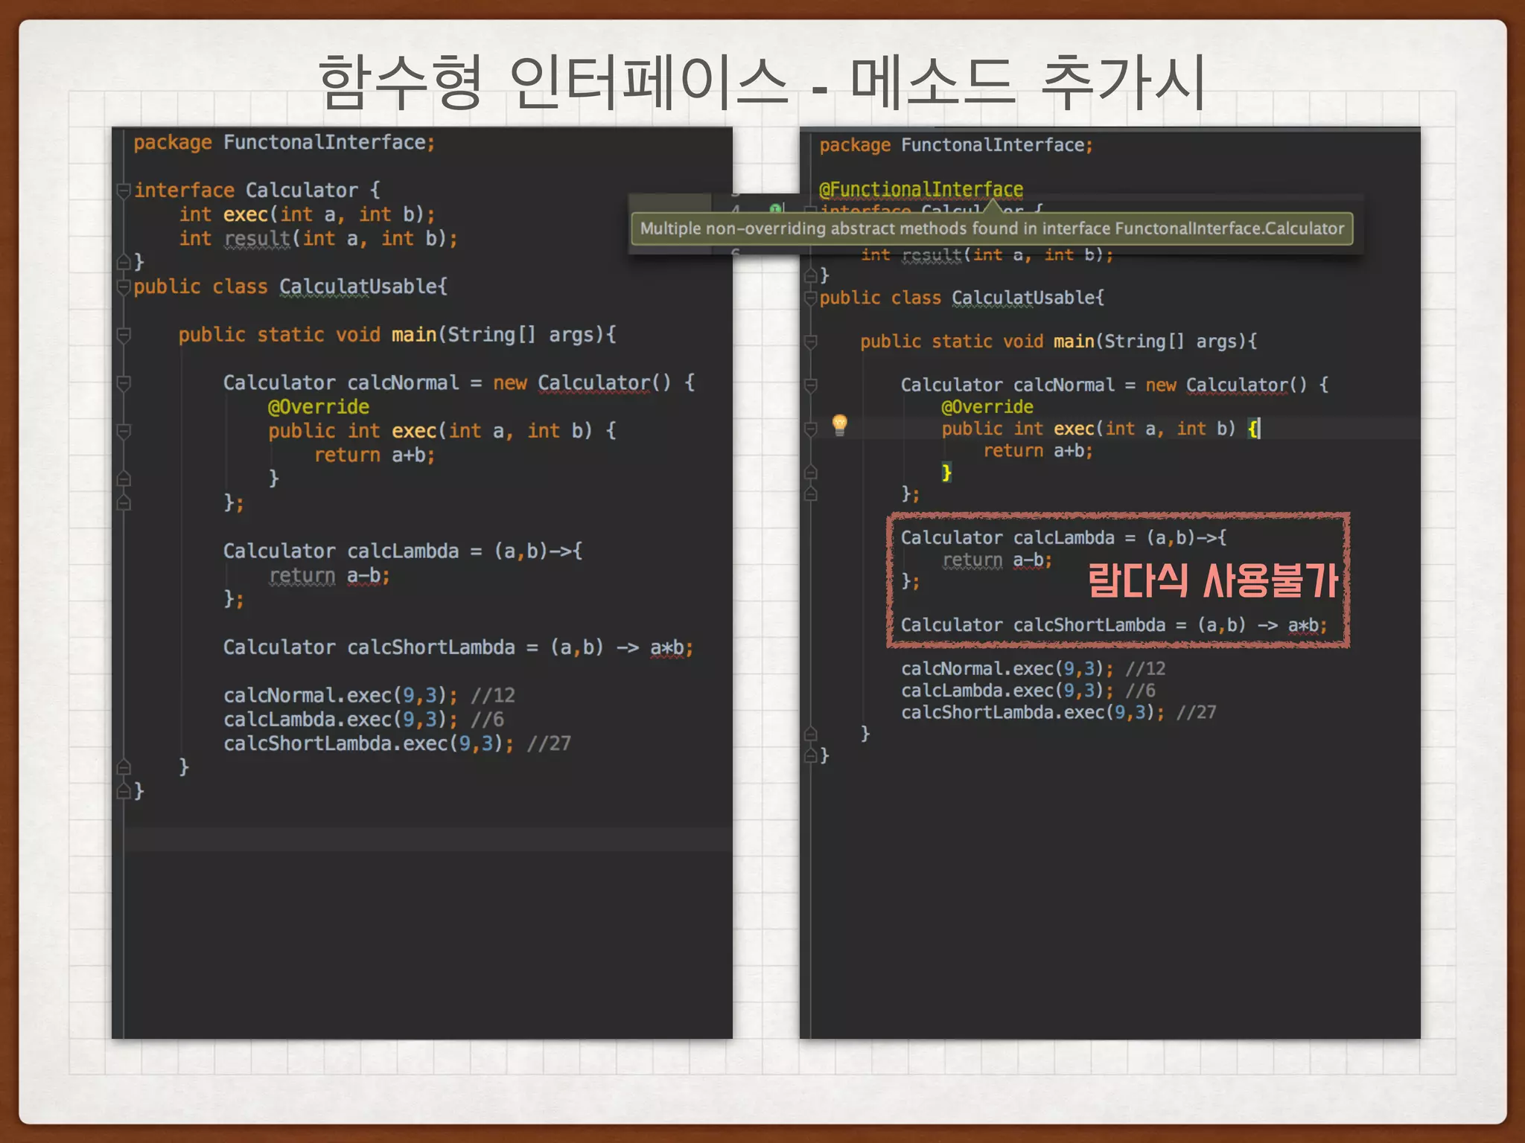
Task: Collapse interface Calculator fold marker in left editor
Action: tap(124, 190)
